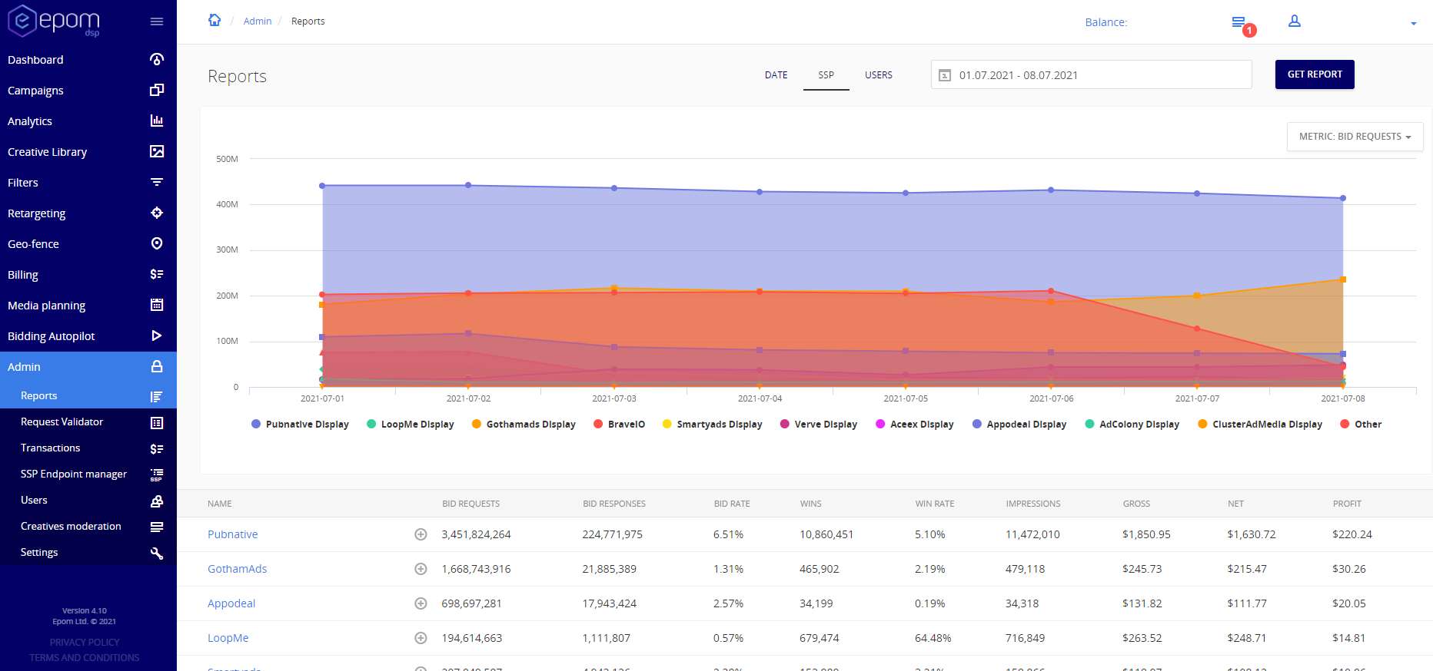
Task: Sort by PROFIT column header
Action: [x=1347, y=504]
